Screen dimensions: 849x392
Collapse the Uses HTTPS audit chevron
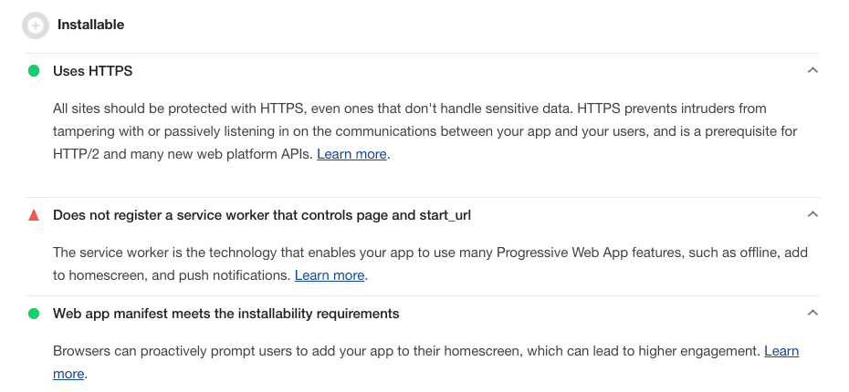point(812,70)
